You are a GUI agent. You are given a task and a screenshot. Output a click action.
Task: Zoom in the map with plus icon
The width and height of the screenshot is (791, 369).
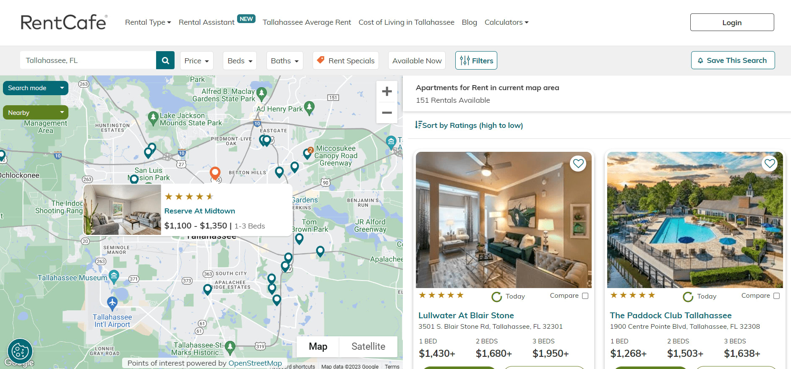[387, 91]
